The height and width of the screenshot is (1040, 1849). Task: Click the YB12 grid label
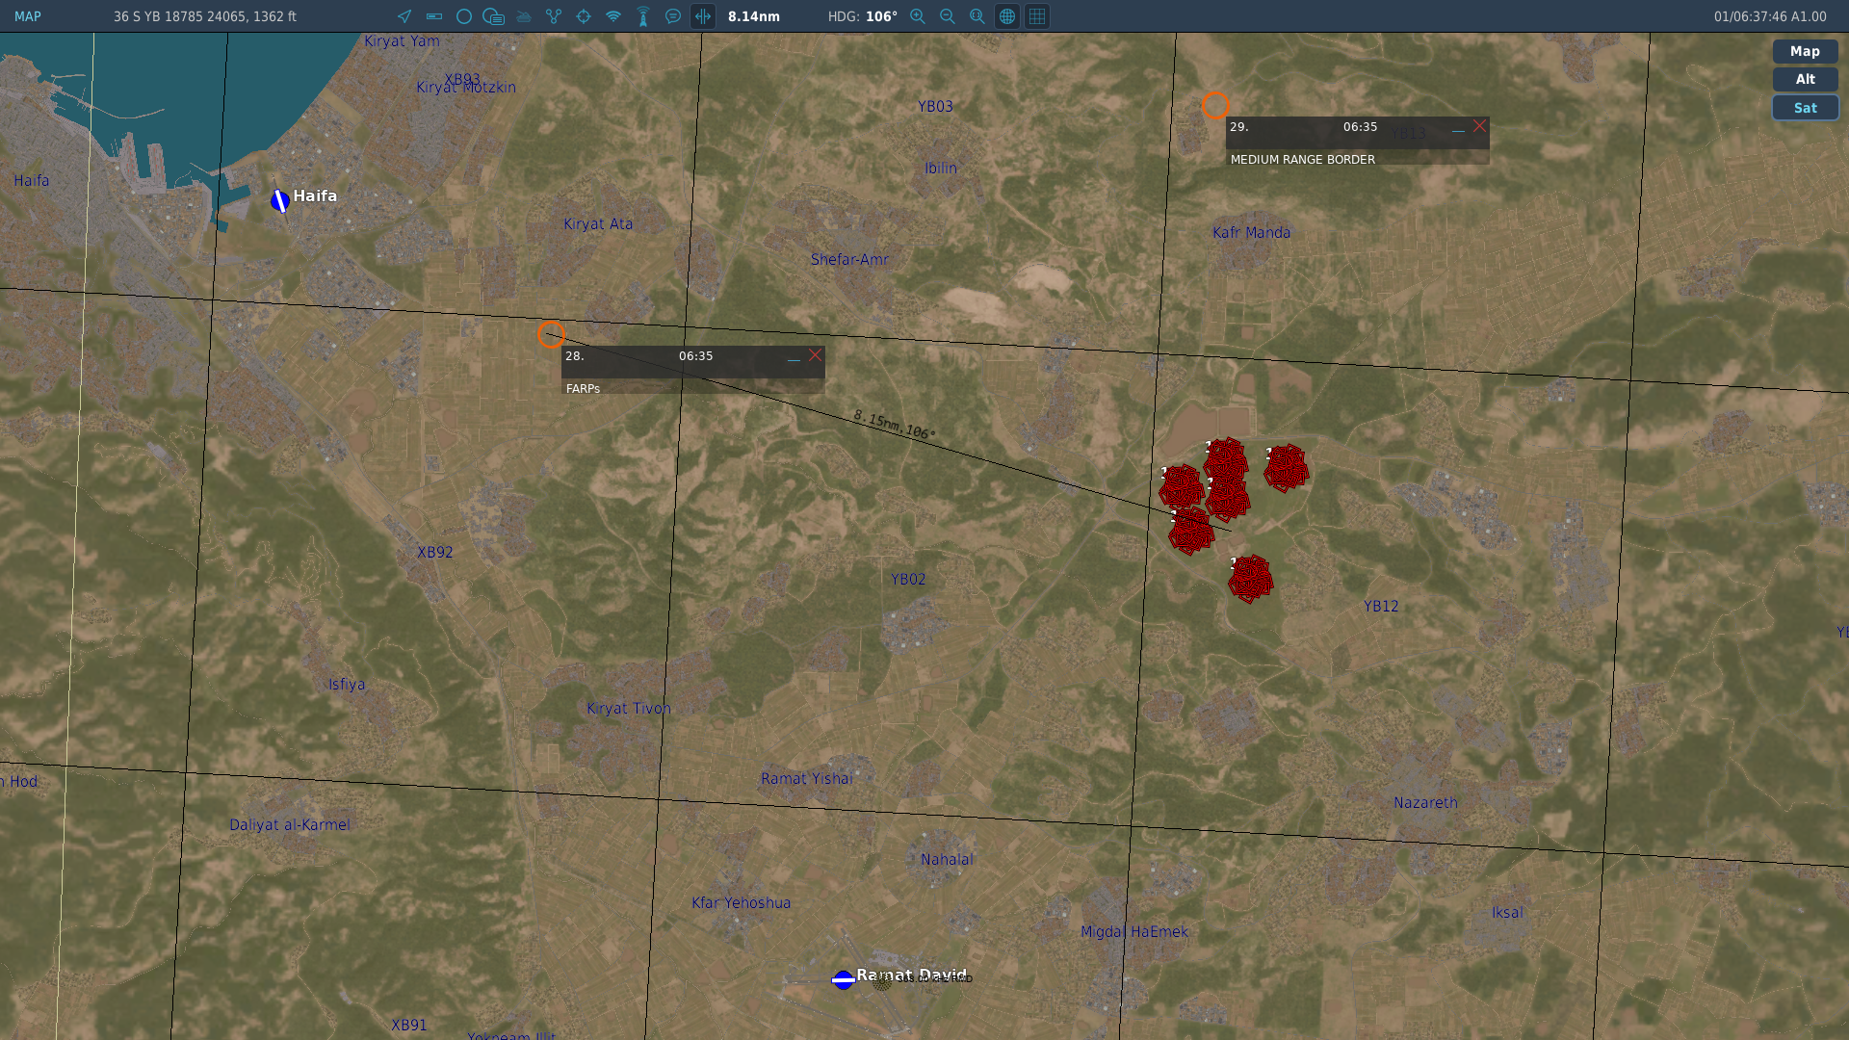1381,607
